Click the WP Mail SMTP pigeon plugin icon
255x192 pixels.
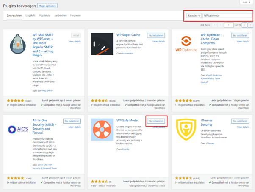(x=18, y=44)
